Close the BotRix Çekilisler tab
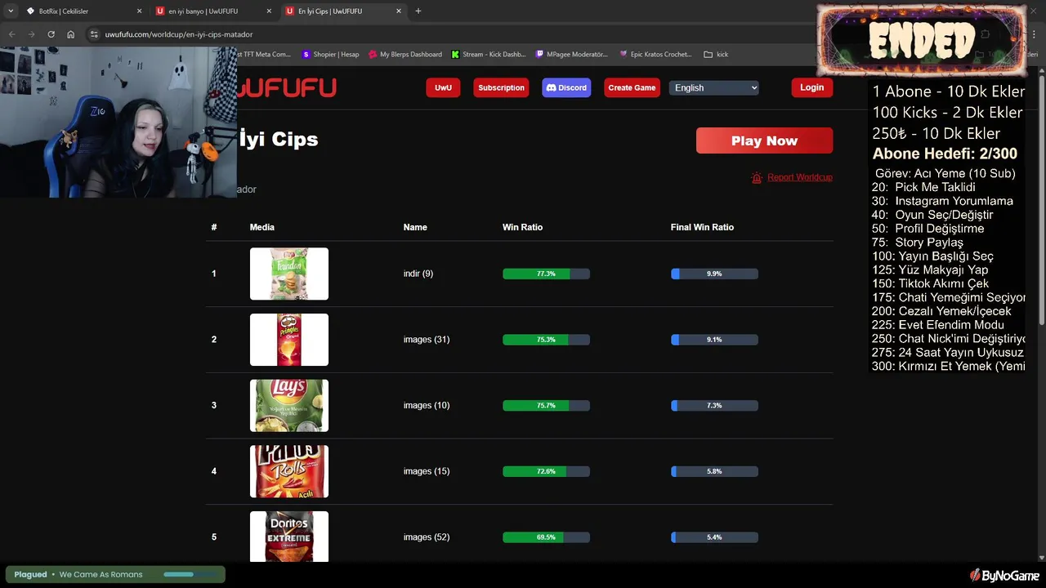 click(x=139, y=11)
